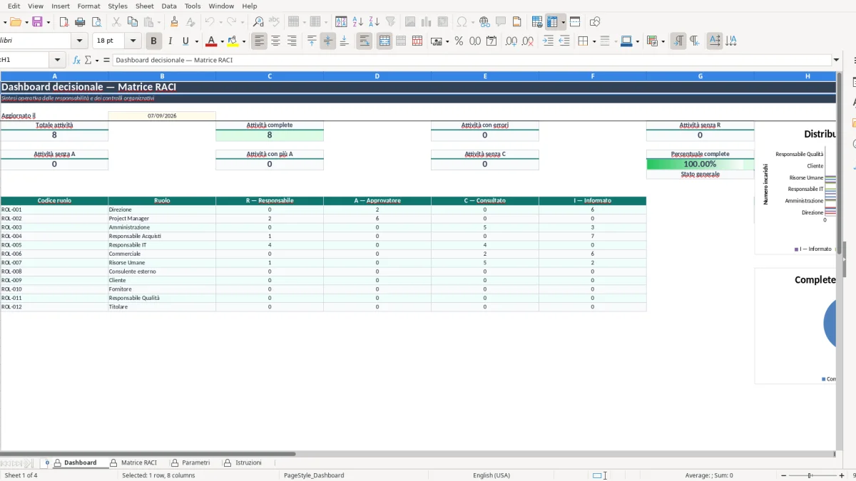The height and width of the screenshot is (481, 856).
Task: Sort ascending with the A-Z icon
Action: [358, 22]
